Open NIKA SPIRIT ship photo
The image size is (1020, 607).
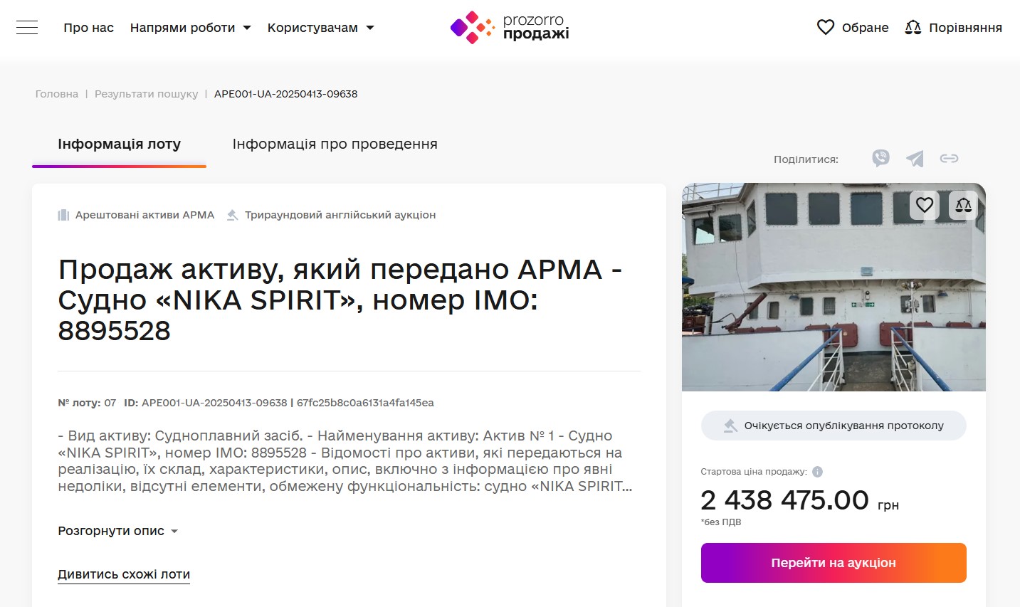click(x=834, y=287)
